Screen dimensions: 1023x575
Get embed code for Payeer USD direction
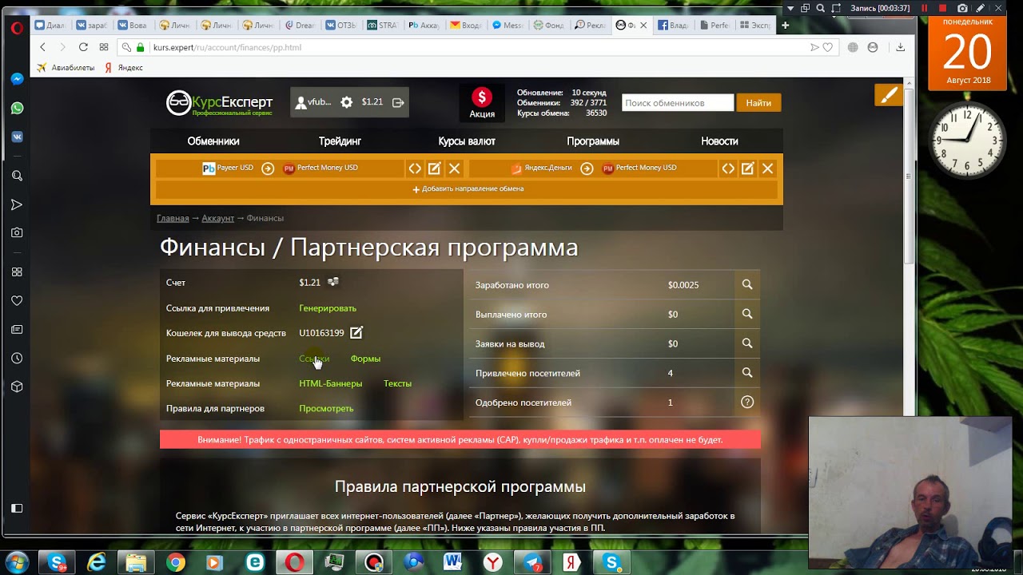click(x=415, y=169)
